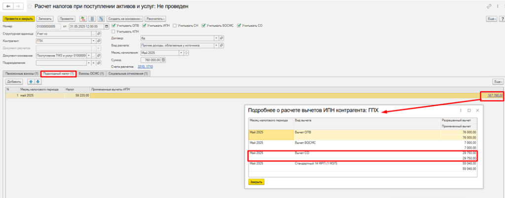The height and width of the screenshot is (198, 505).
Task: Click the back navigation arrow
Action: pyautogui.click(x=6, y=6)
